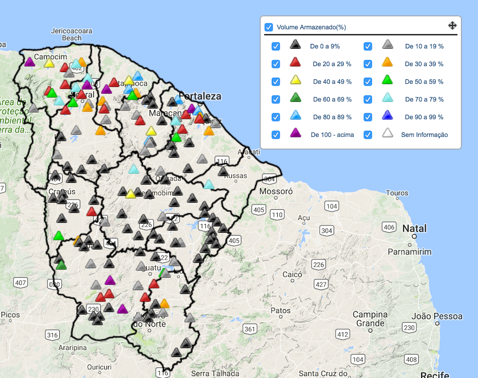Click the move handle on the legend panel
The width and height of the screenshot is (478, 378).
point(452,26)
